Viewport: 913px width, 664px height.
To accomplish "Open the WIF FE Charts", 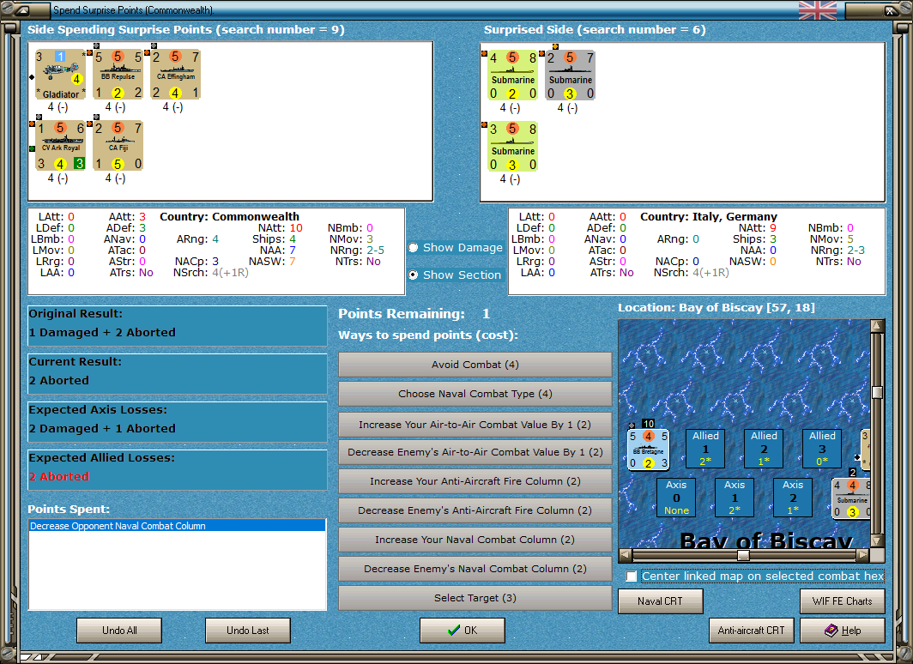I will (843, 601).
